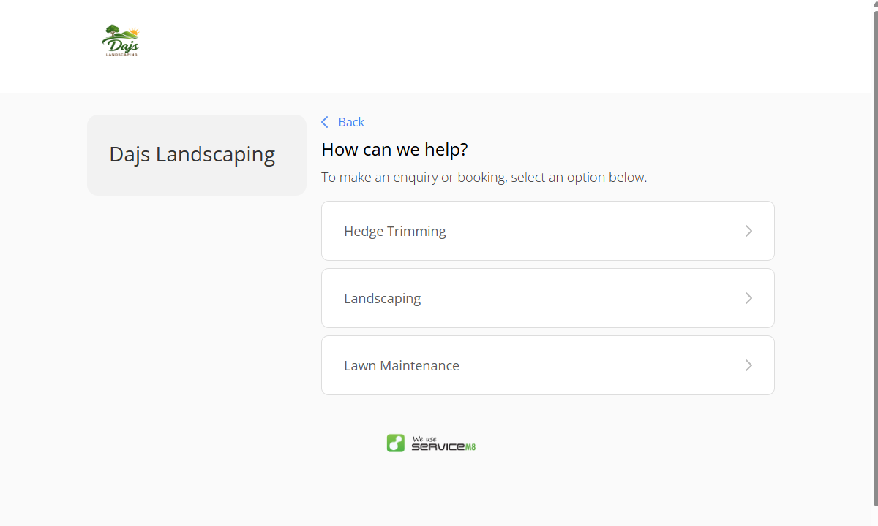
Task: Click the back arrow chevron icon
Action: [x=325, y=122]
